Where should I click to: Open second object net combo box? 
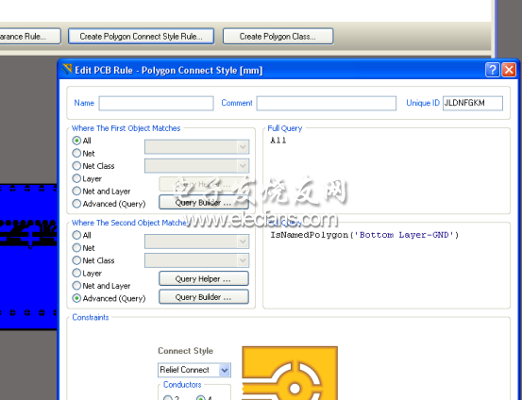(x=196, y=242)
